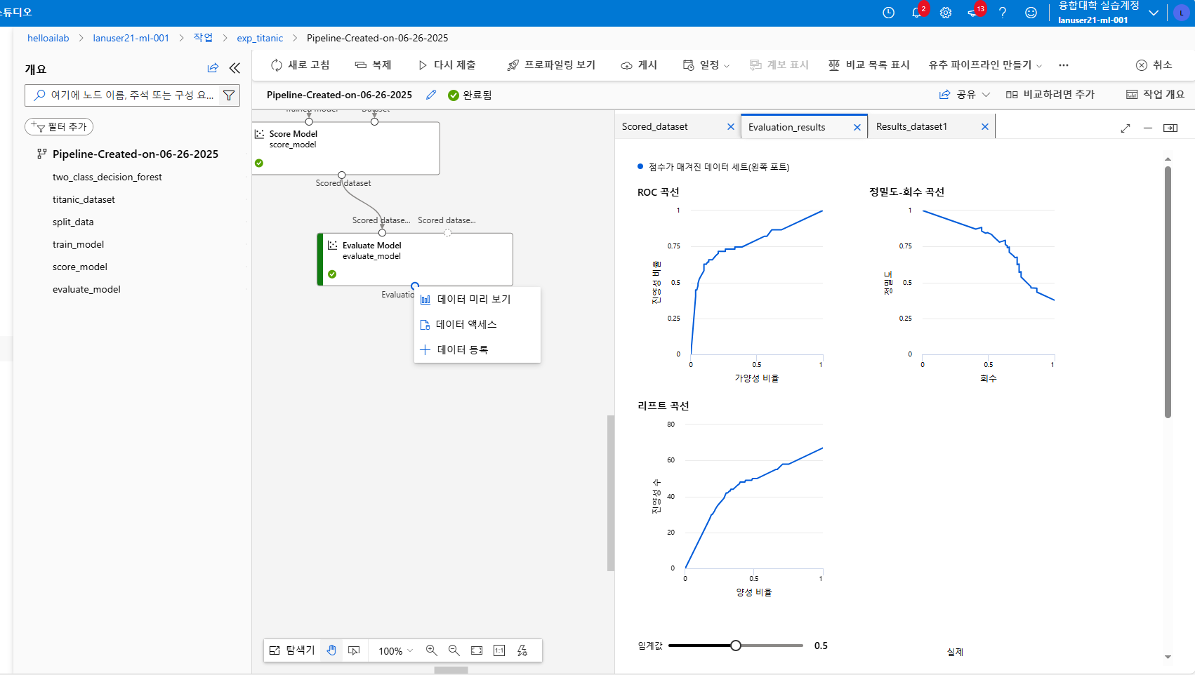Screen dimensions: 1195x675
Task: Open the 일정 schedule dropdown
Action: [x=705, y=65]
